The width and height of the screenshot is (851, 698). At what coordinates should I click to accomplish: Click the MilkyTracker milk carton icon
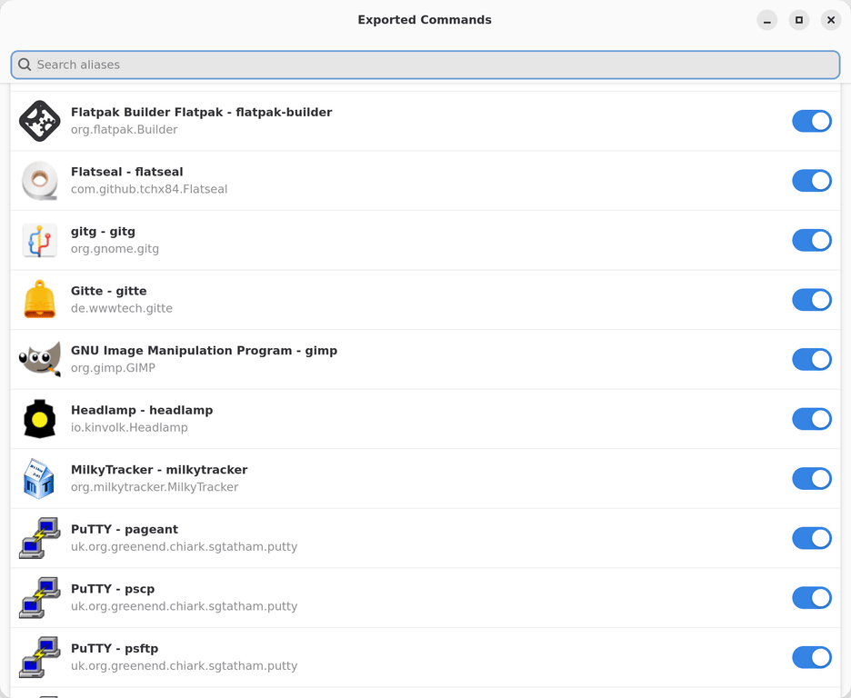[x=40, y=478]
